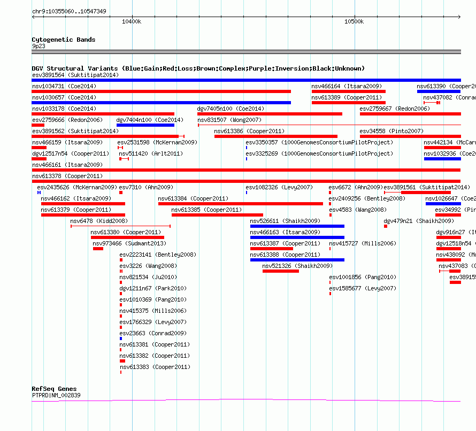
Task: Click nsv613387 (Cooper2011) label
Action: [285, 243]
